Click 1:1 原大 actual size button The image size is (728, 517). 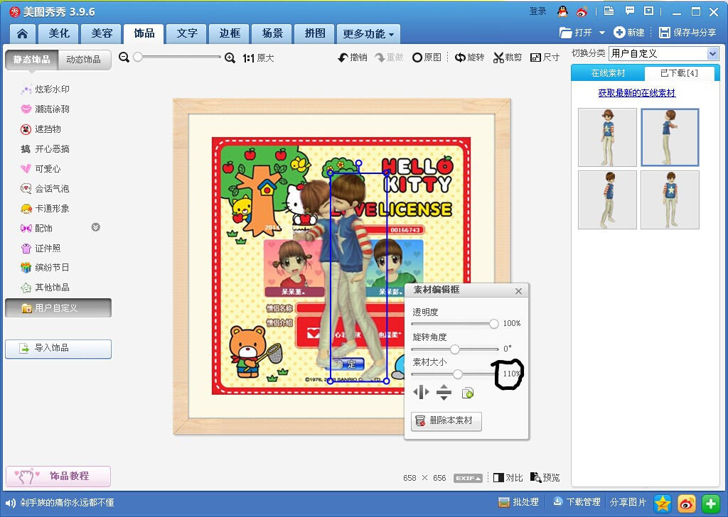coord(258,58)
